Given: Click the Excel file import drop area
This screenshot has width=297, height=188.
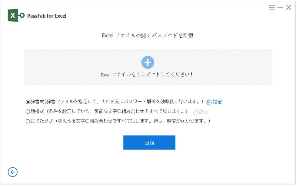Looking at the screenshot, I should click(148, 67).
